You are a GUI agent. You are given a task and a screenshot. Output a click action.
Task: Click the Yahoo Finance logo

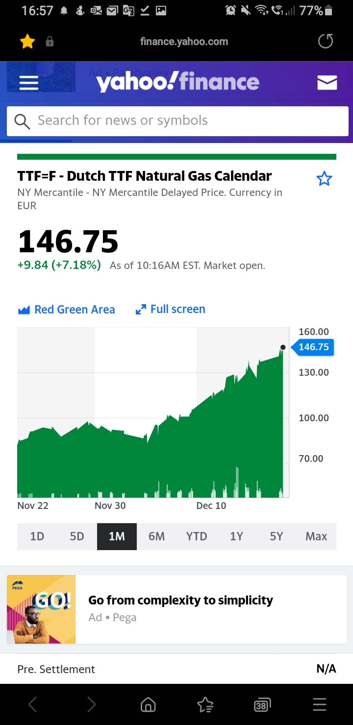click(x=177, y=83)
